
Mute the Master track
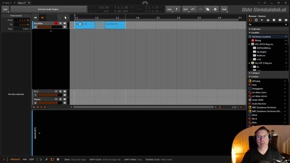(65, 99)
